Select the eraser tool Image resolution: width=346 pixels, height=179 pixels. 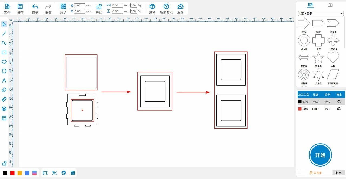[4, 90]
